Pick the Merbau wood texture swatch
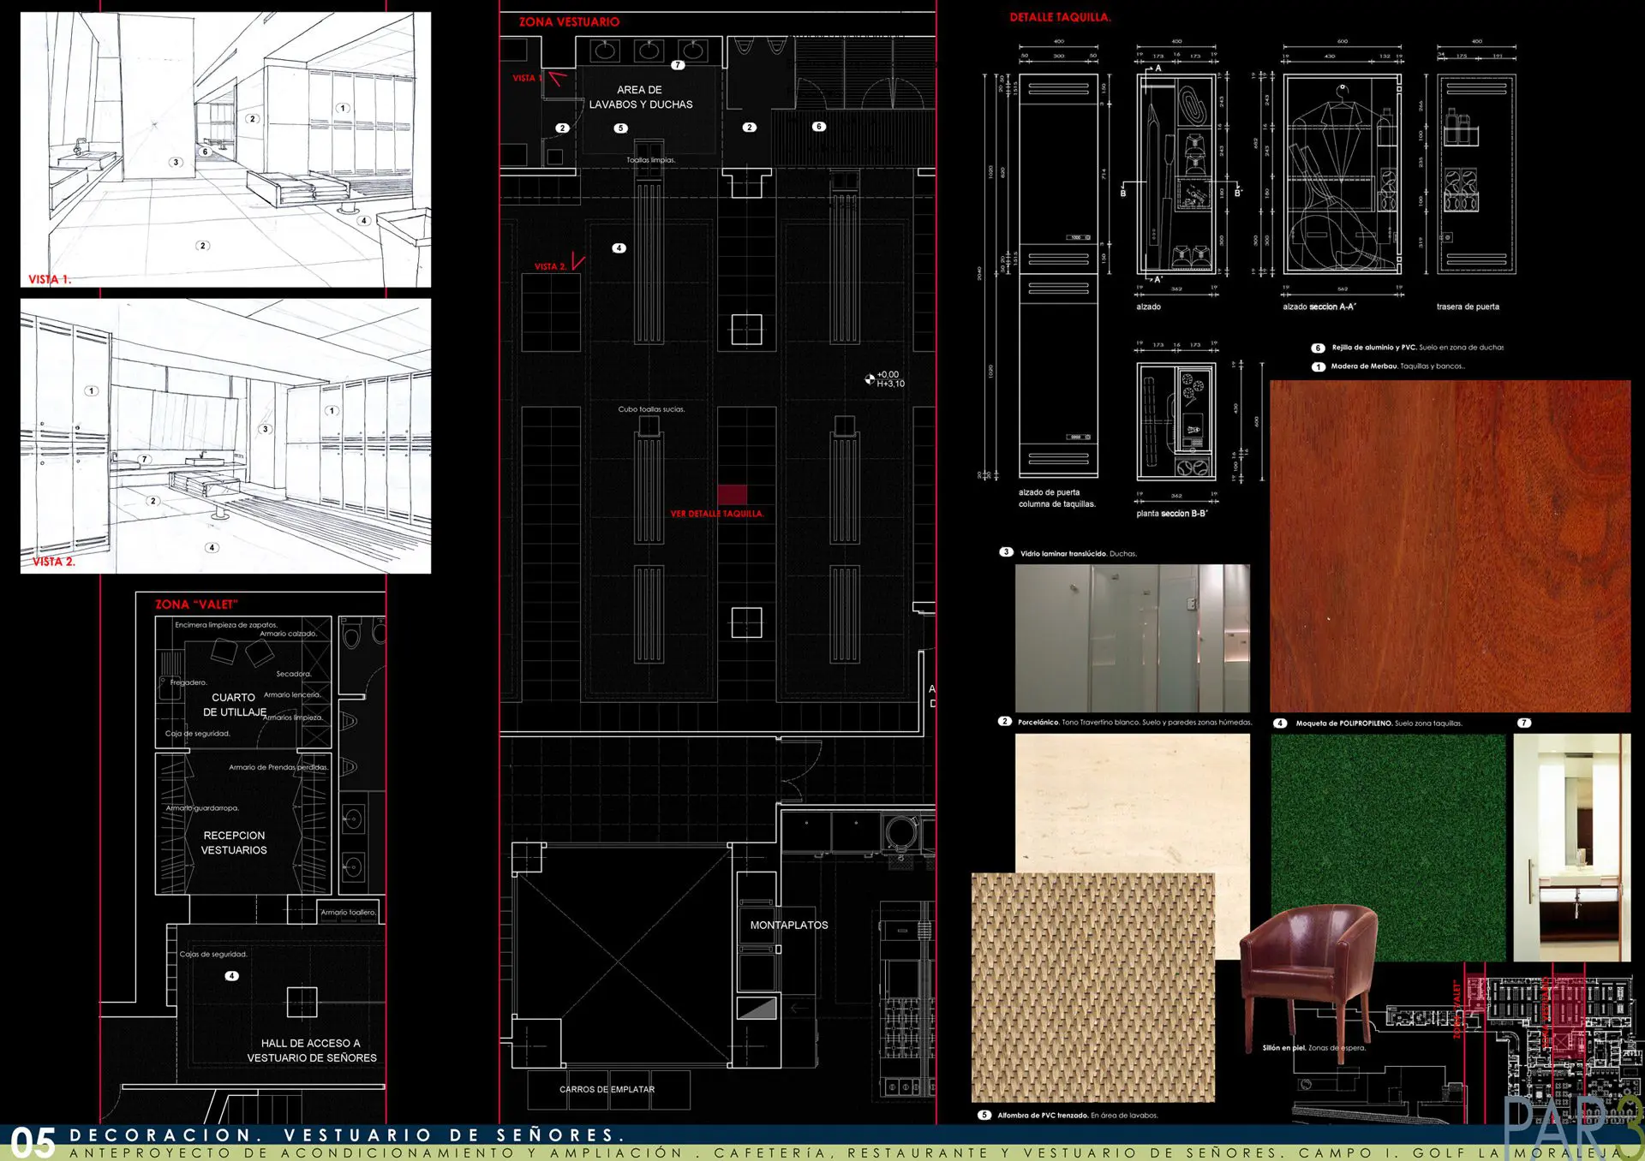 pyautogui.click(x=1450, y=546)
